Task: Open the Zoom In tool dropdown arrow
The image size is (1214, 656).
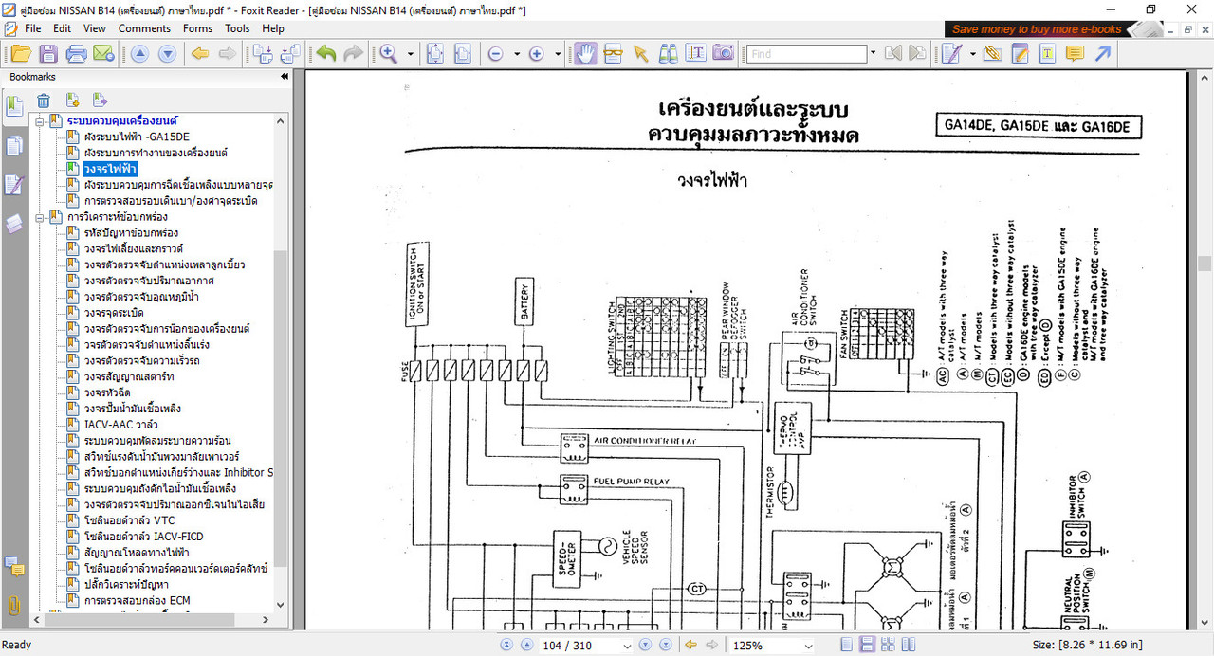Action: tap(411, 54)
